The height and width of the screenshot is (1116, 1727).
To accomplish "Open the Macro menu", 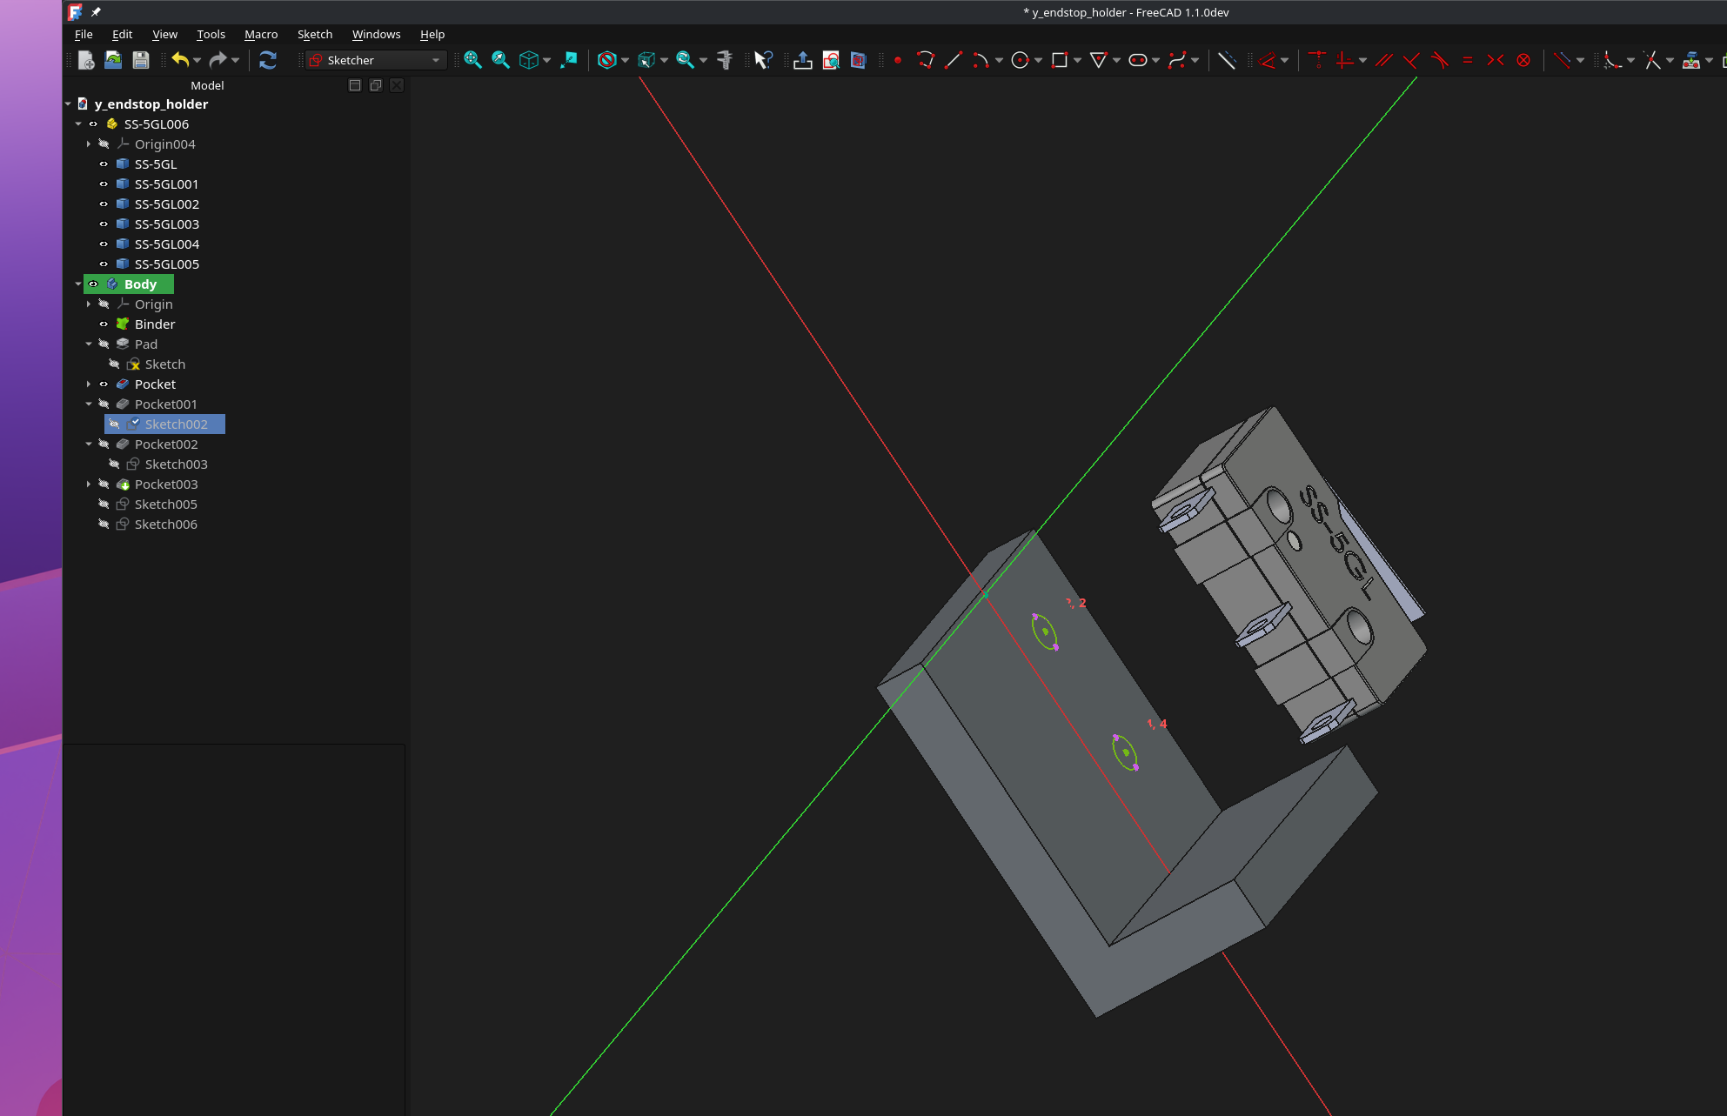I will 261,35.
